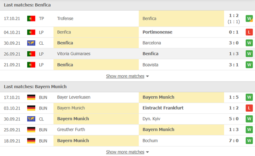Viewport: 255px width, 156px height.
Task: Click the Portugal flag for Trofense match
Action: [31, 19]
